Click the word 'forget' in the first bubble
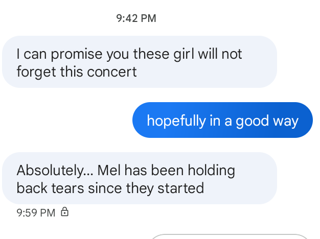The image size is (320, 239). click(36, 72)
